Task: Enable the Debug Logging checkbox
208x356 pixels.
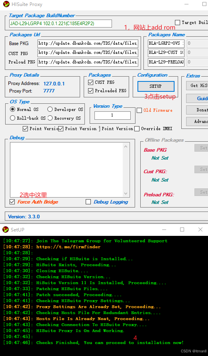Action: tap(88, 202)
